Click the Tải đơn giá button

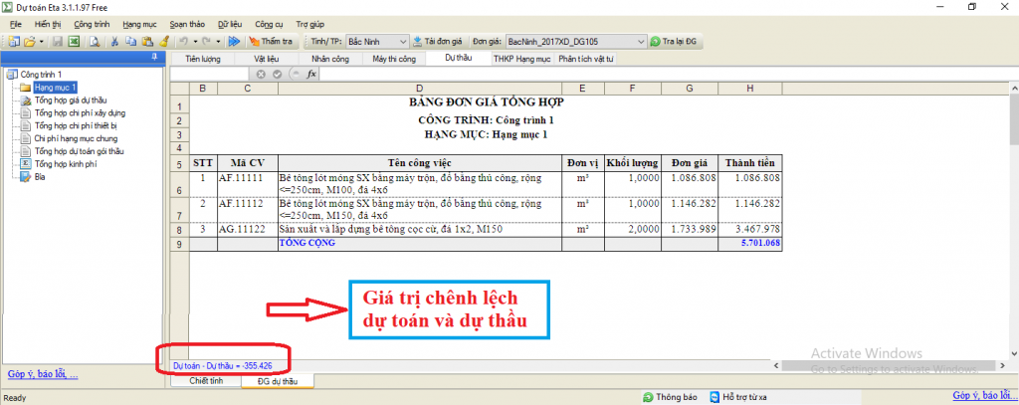436,42
